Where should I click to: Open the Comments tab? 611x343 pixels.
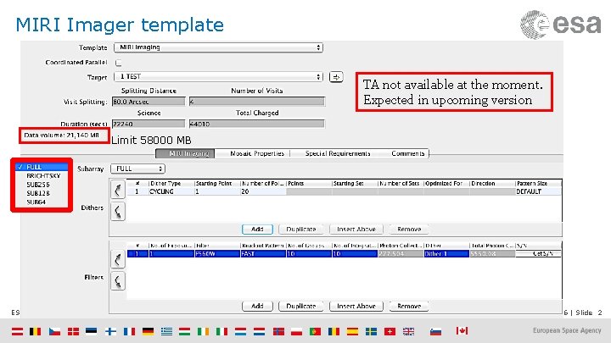click(x=407, y=153)
